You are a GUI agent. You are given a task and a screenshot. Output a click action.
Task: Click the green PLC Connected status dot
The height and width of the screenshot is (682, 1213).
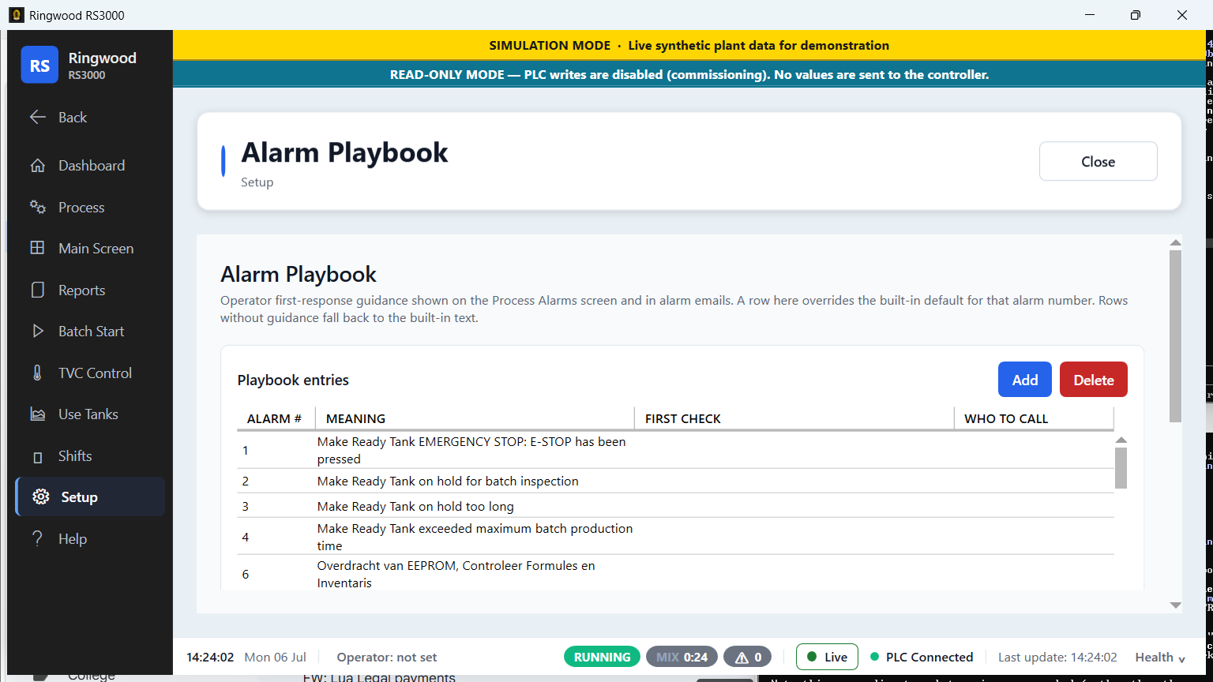click(874, 657)
